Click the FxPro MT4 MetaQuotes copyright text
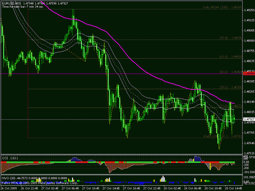This screenshot has width=255, height=191. click(x=39, y=183)
